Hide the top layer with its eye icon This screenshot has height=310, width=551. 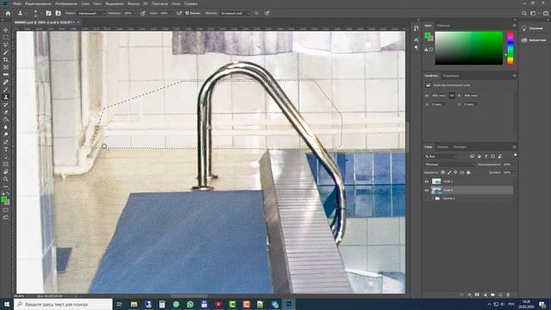click(x=427, y=182)
